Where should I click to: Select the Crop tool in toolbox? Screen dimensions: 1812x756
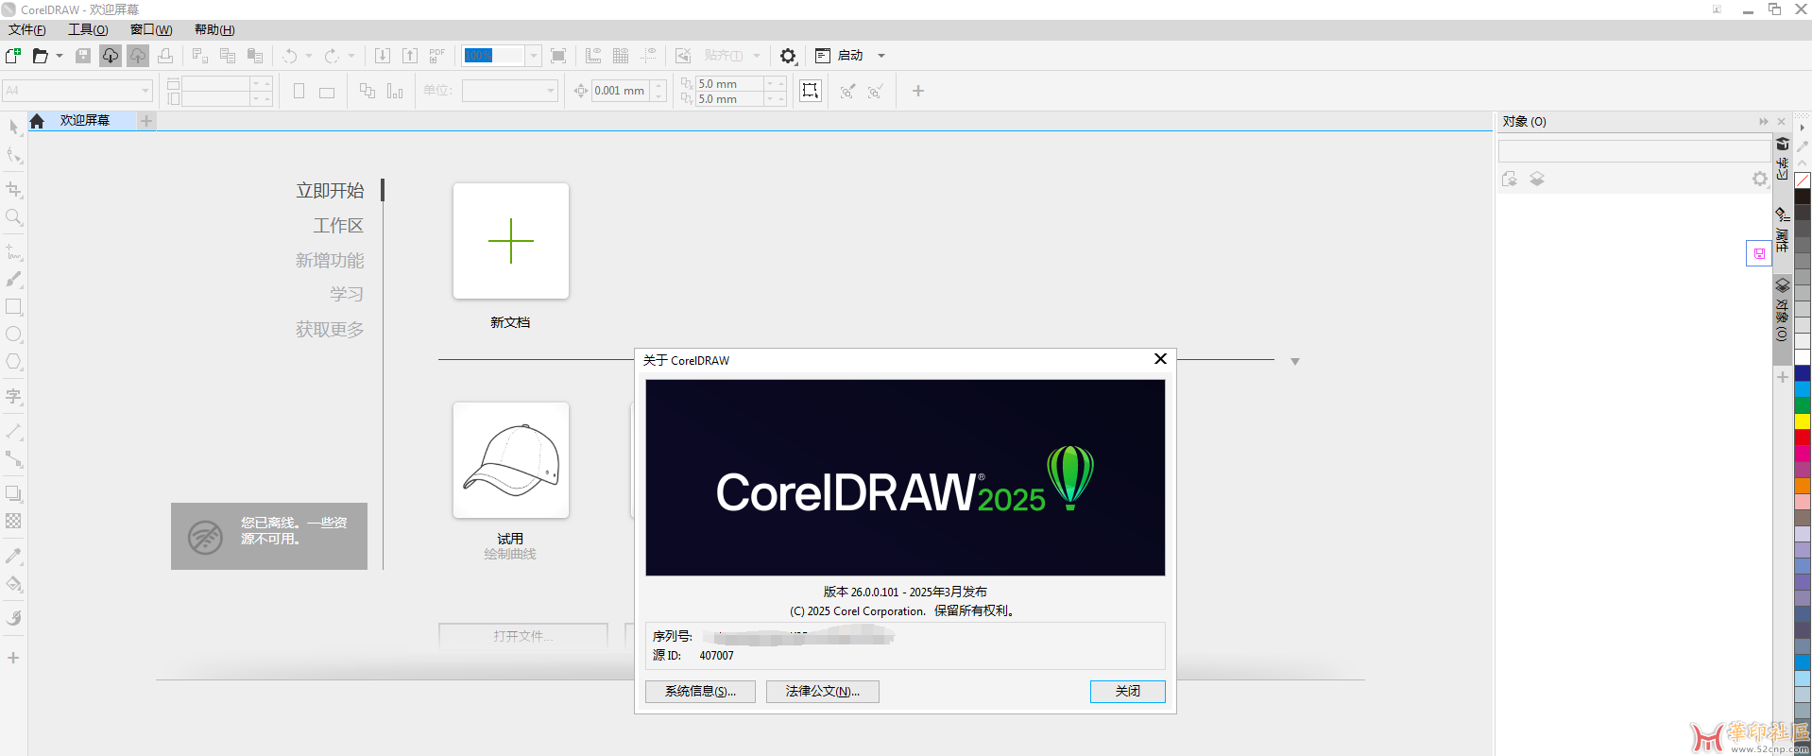[x=13, y=189]
